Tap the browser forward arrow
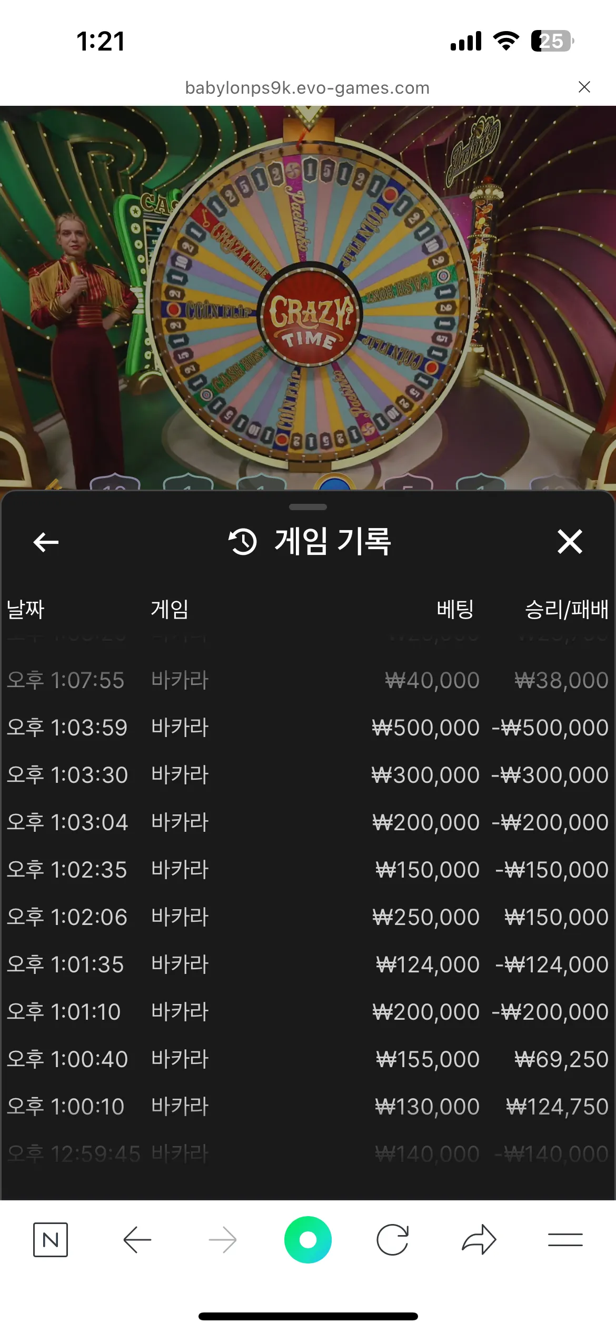Screen dimensions: 616x1333 (x=223, y=1240)
